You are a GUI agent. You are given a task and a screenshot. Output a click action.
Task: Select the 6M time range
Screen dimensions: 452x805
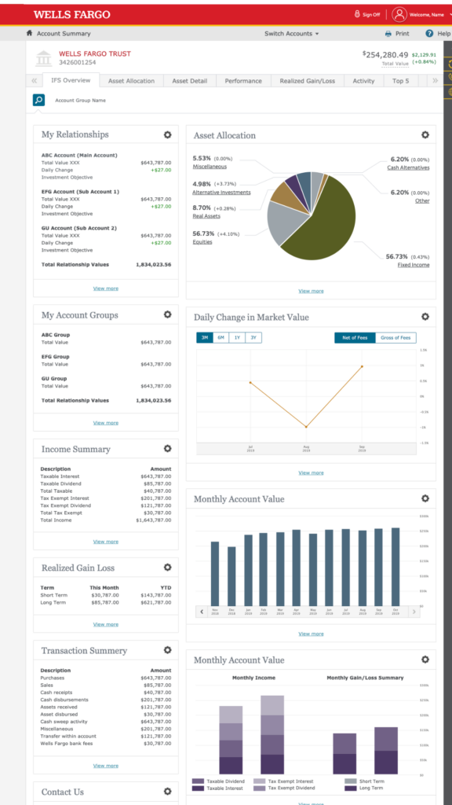pos(221,338)
